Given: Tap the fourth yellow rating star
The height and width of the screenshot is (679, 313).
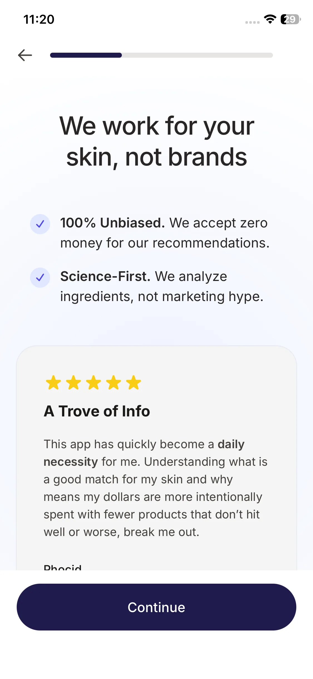Looking at the screenshot, I should (x=114, y=382).
